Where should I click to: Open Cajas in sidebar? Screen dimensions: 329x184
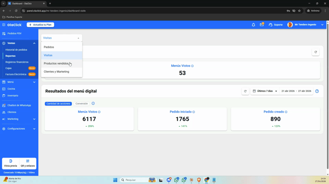[8, 68]
